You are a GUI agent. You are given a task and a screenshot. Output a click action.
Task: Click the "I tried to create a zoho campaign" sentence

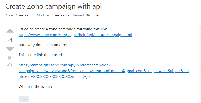tap(47, 29)
